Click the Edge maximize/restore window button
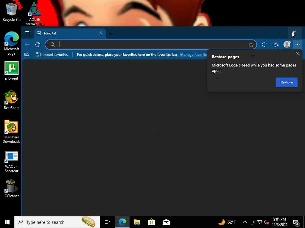This screenshot has height=228, width=305. pyautogui.click(x=295, y=33)
